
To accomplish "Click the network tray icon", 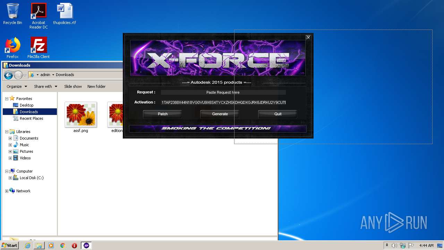I will (x=402, y=245).
